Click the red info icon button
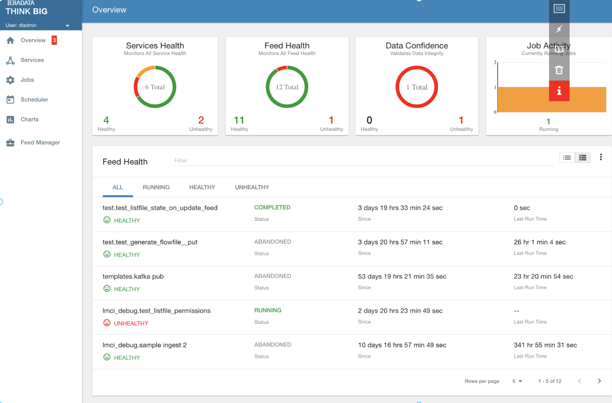Screen dimensions: 612x403 [x=559, y=91]
